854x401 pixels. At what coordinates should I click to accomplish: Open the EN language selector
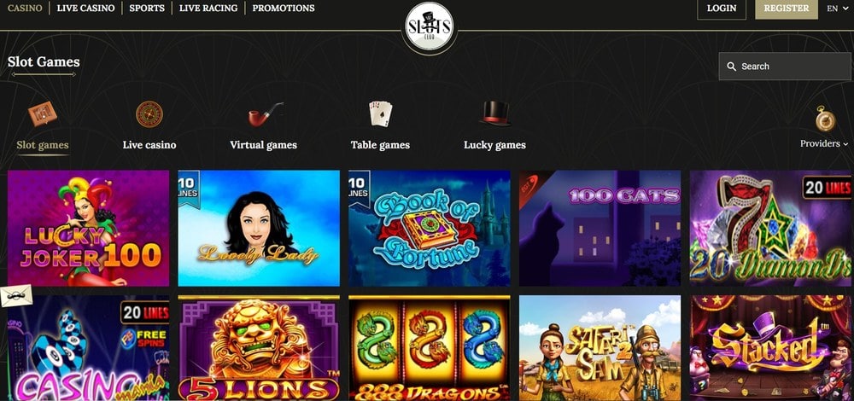(x=835, y=9)
